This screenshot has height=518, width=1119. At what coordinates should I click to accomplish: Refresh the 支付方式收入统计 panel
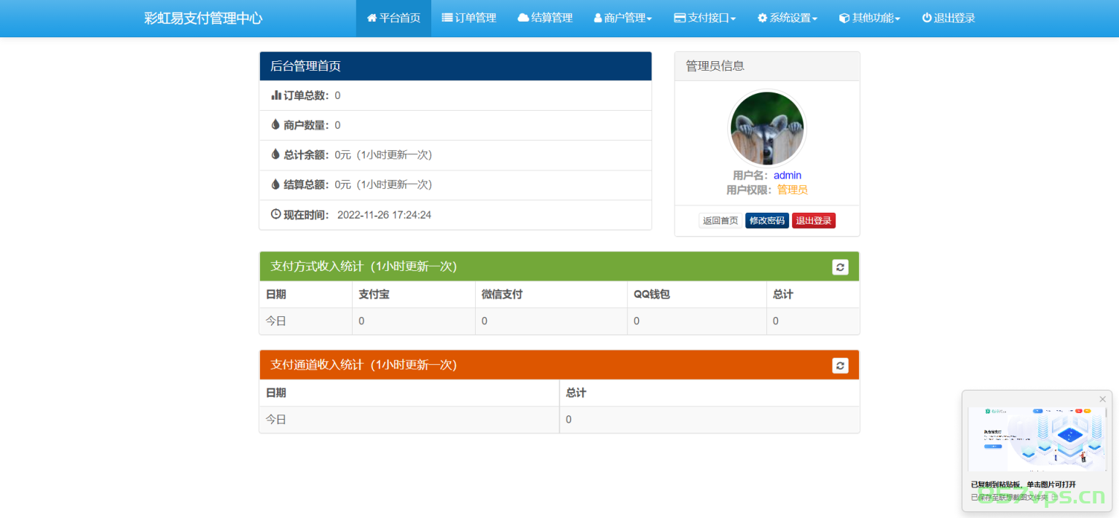point(840,267)
